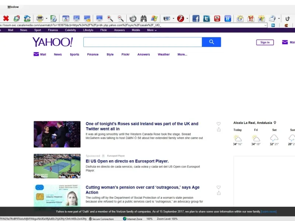
Task: Open Finance in the purple top bar
Action: (x=53, y=30)
